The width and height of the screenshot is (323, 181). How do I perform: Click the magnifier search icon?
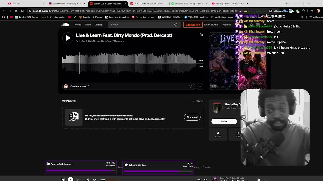(176, 25)
